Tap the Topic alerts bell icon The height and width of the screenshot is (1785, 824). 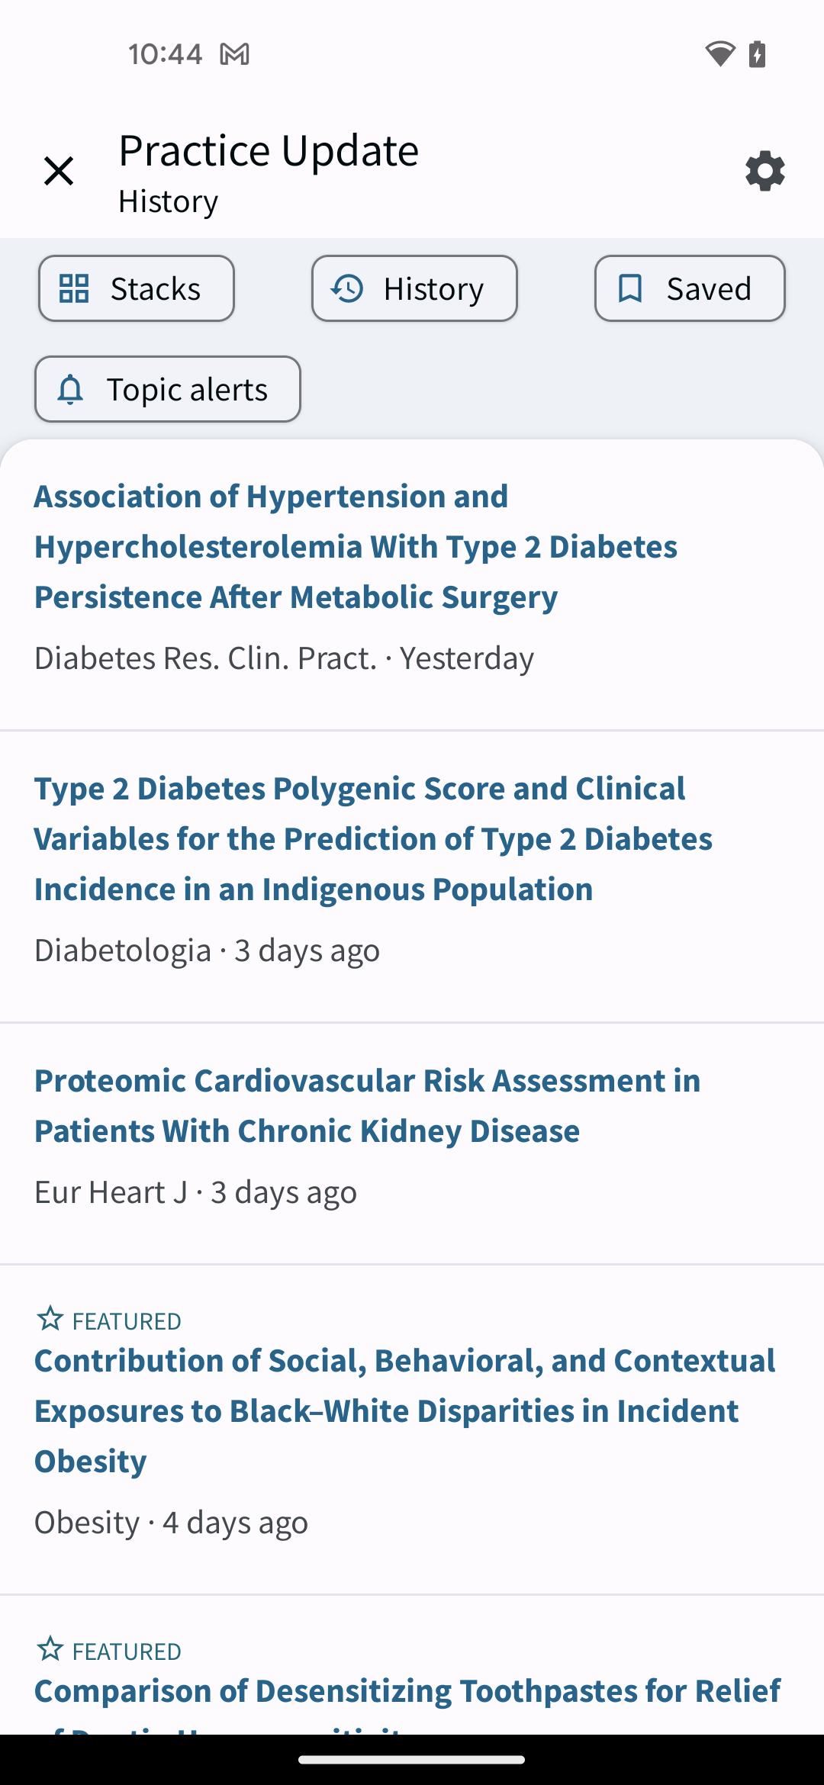[70, 389]
